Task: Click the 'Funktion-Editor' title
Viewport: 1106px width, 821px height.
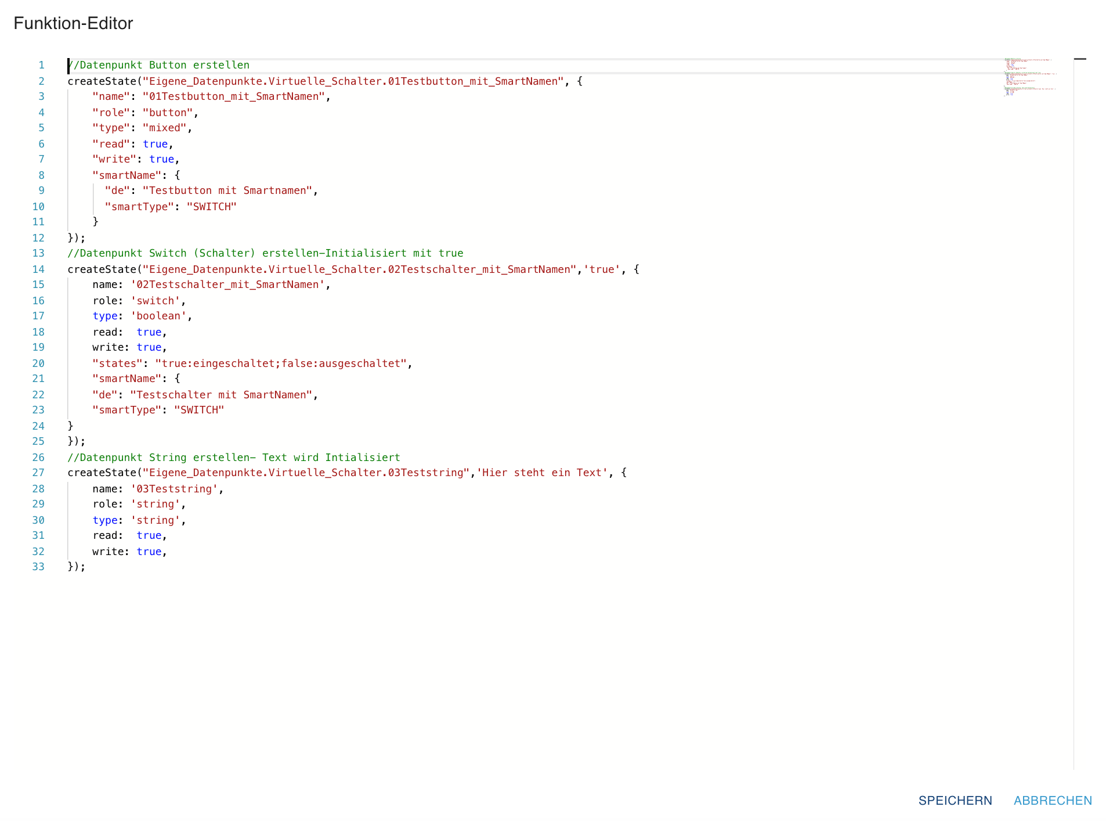Action: [73, 23]
